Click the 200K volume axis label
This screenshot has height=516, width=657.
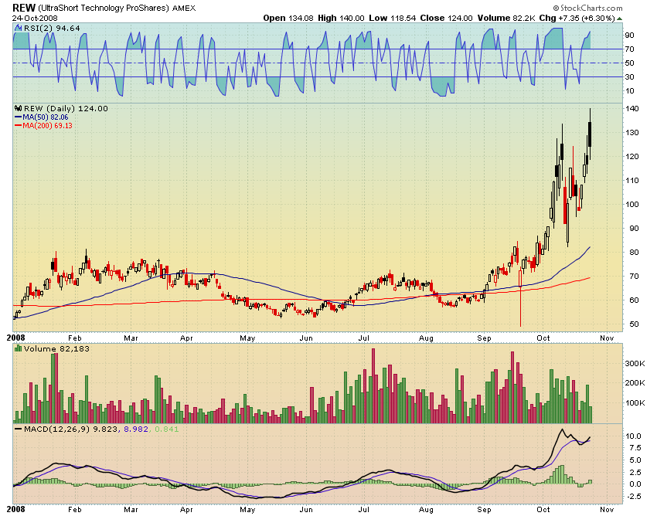(635, 383)
